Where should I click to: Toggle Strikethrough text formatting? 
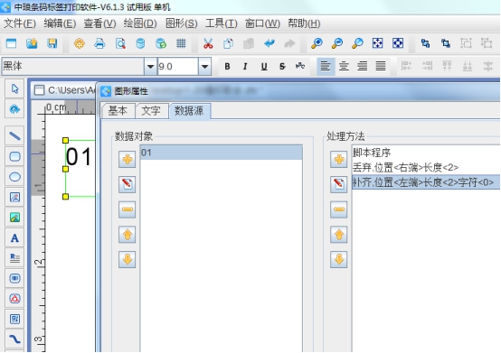point(282,66)
